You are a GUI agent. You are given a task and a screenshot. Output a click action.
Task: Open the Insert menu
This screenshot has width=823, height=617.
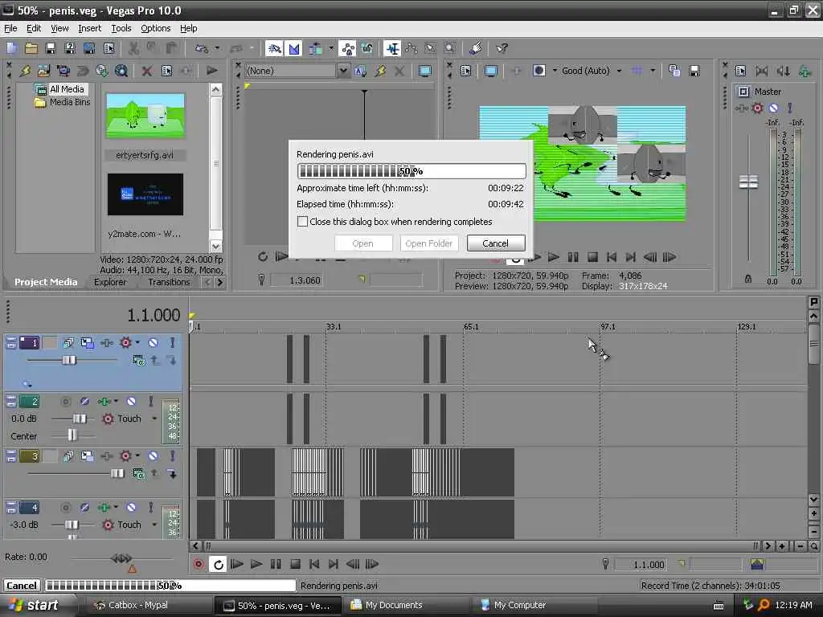(90, 28)
